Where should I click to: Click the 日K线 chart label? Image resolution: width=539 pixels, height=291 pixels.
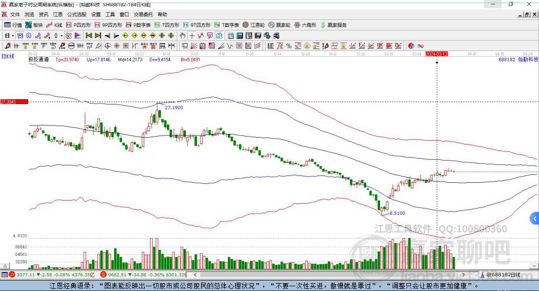tap(7, 56)
